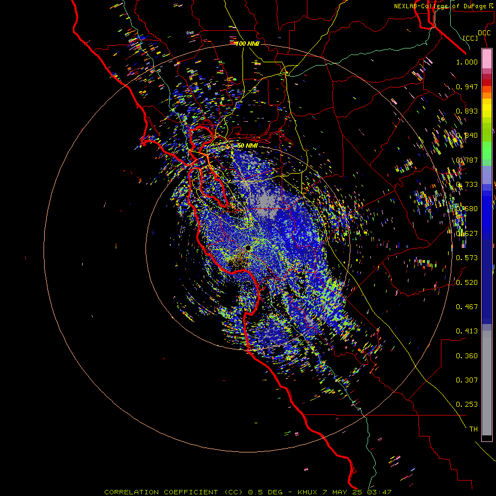Select the 0.520 scale value
Screen dimensions: 496x496
tap(467, 283)
